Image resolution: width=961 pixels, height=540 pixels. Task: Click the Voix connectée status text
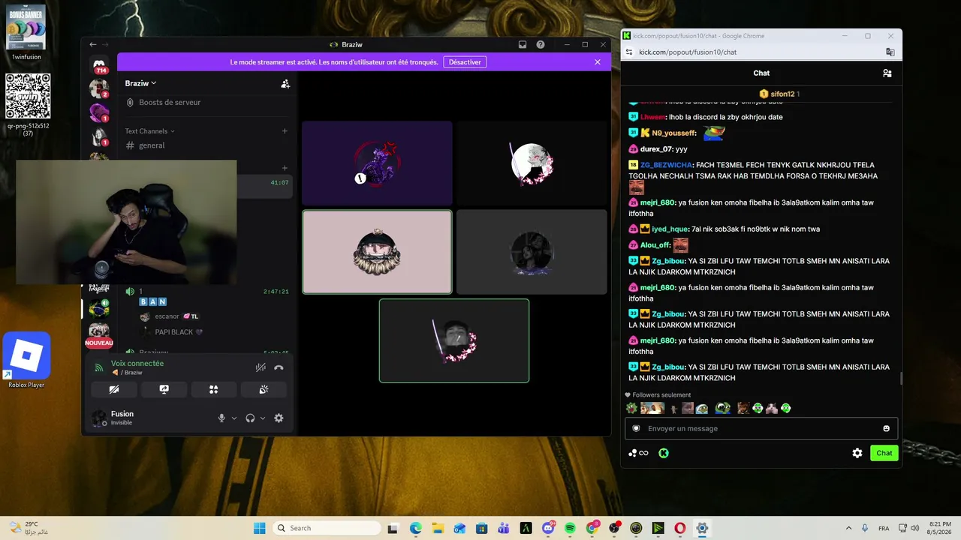pyautogui.click(x=137, y=363)
